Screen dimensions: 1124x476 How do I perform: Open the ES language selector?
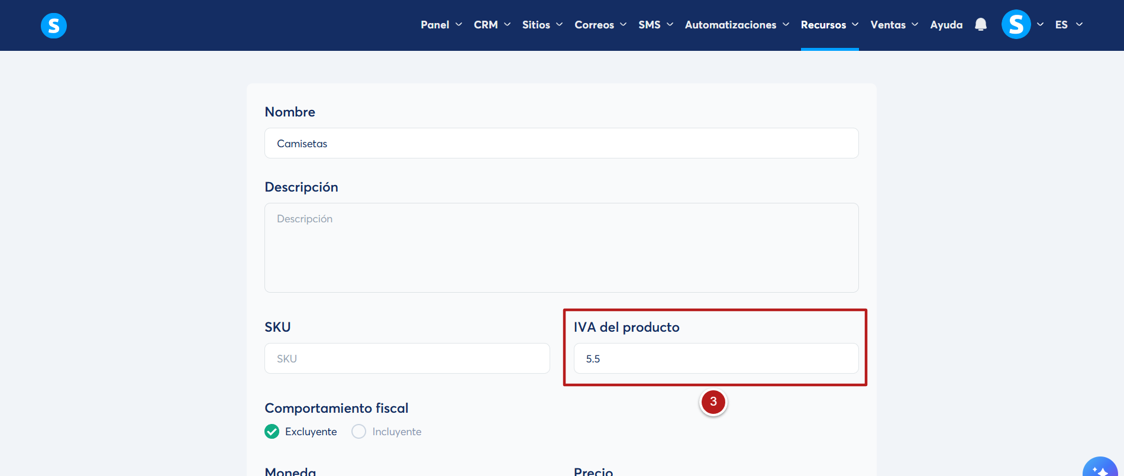(x=1069, y=25)
